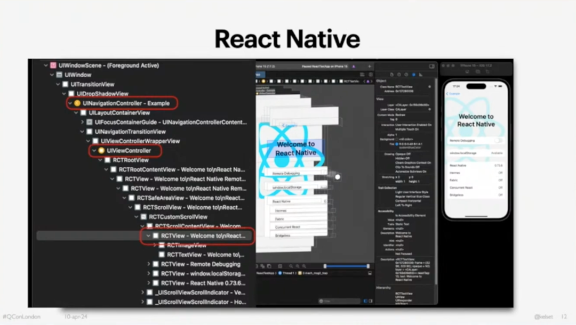The image size is (576, 325).
Task: Select the _UIScrollViewScrollIndicator - Ve... row
Action: pos(200,292)
